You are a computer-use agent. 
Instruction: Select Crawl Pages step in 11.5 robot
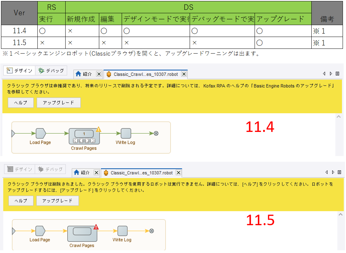click(82, 234)
